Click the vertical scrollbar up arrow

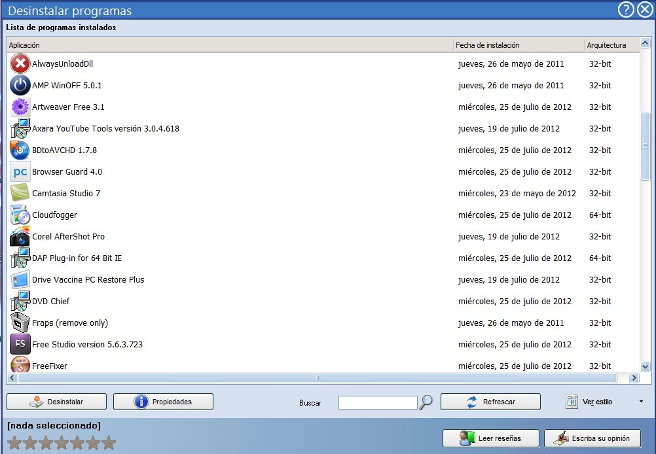(645, 43)
